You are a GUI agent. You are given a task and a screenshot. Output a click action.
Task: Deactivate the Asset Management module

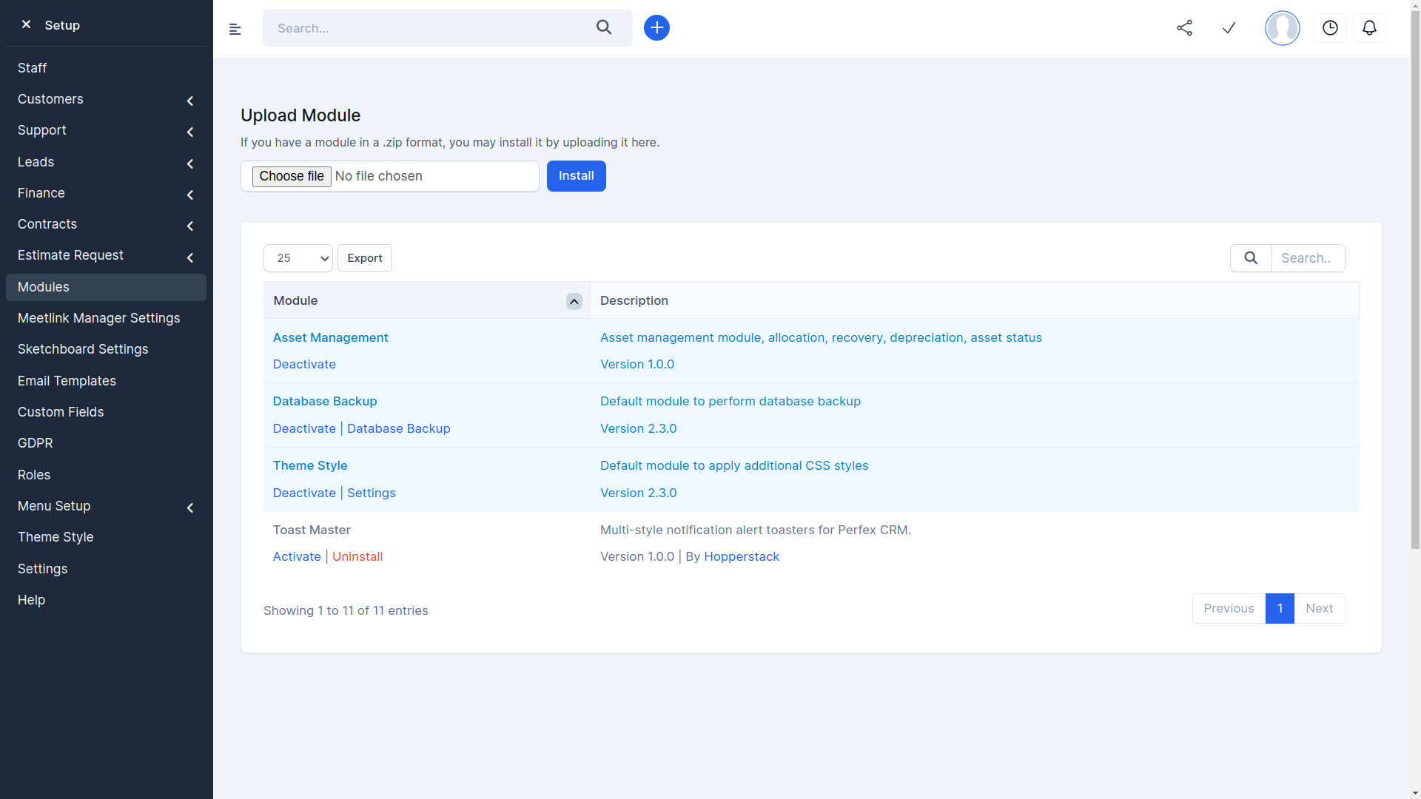point(303,364)
